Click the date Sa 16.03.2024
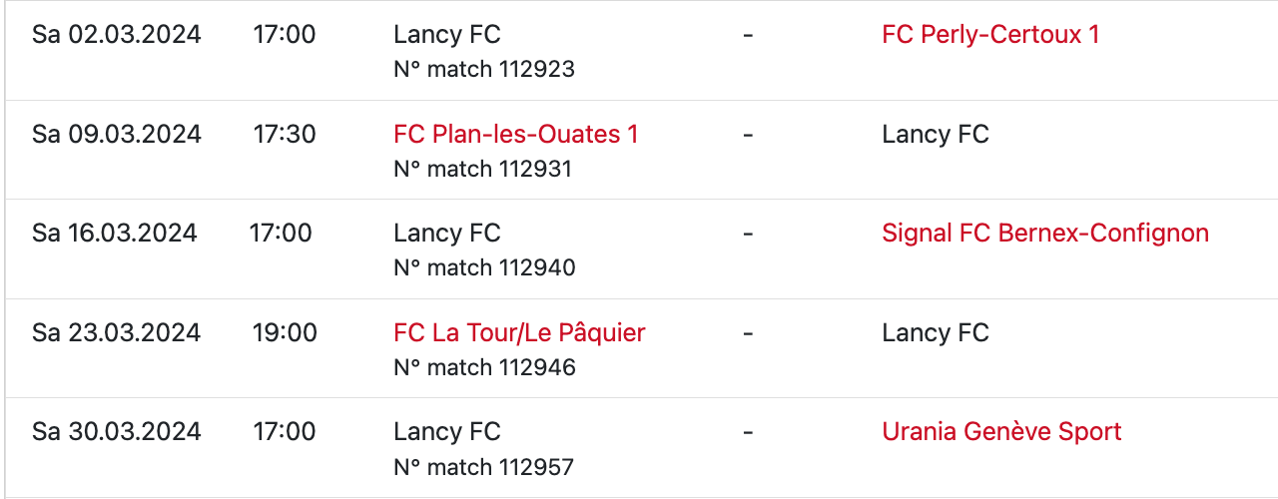This screenshot has width=1278, height=499. (x=114, y=234)
